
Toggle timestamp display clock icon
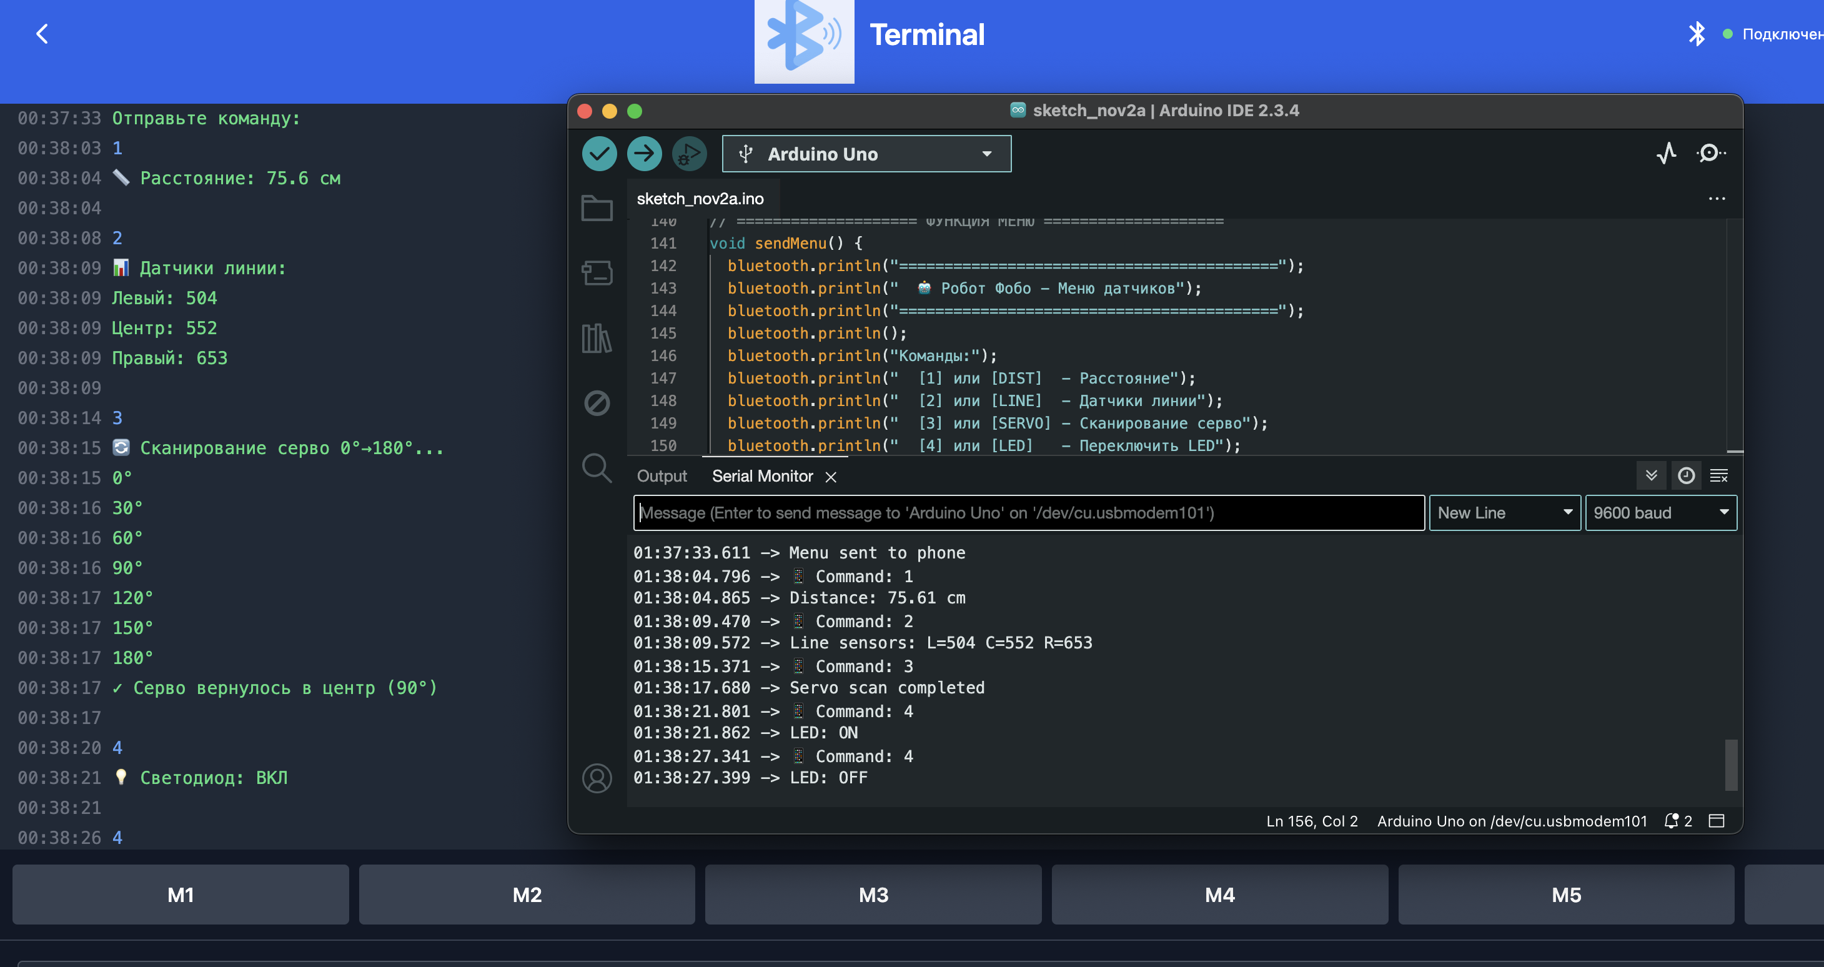[1686, 476]
